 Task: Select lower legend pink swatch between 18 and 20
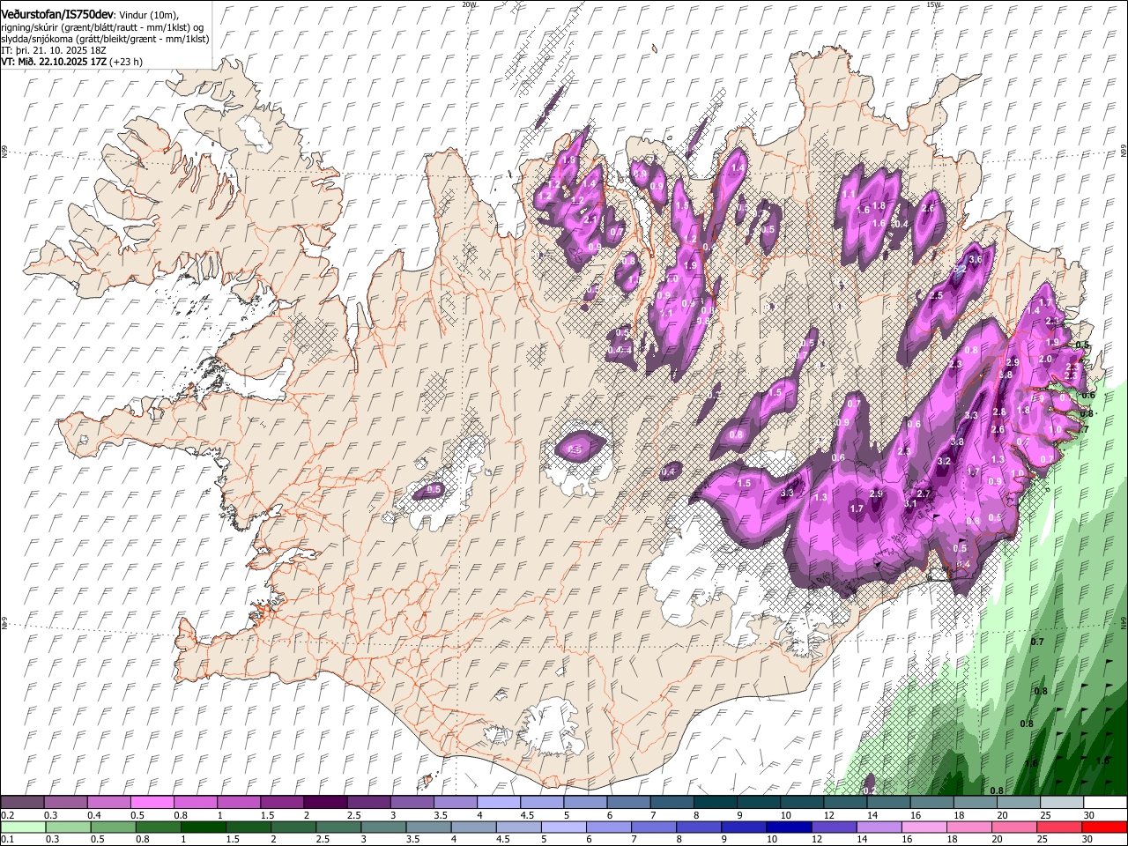[x=970, y=827]
